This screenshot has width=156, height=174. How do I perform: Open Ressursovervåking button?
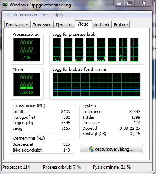(111, 149)
